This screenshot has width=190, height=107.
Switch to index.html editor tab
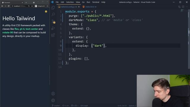[x=90, y=7]
